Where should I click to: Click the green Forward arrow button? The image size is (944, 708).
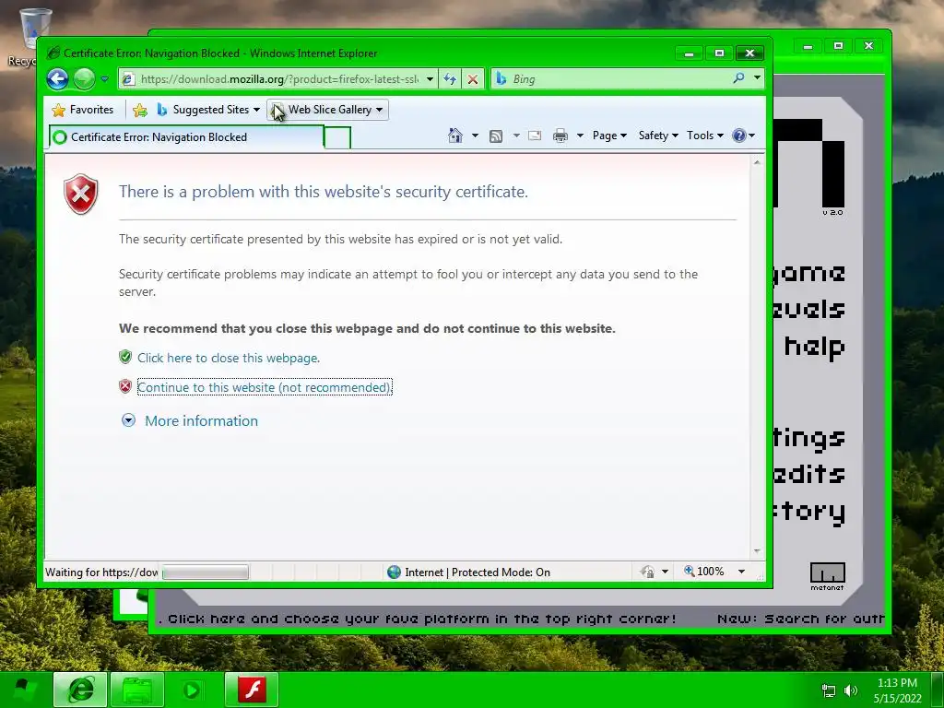coord(84,79)
